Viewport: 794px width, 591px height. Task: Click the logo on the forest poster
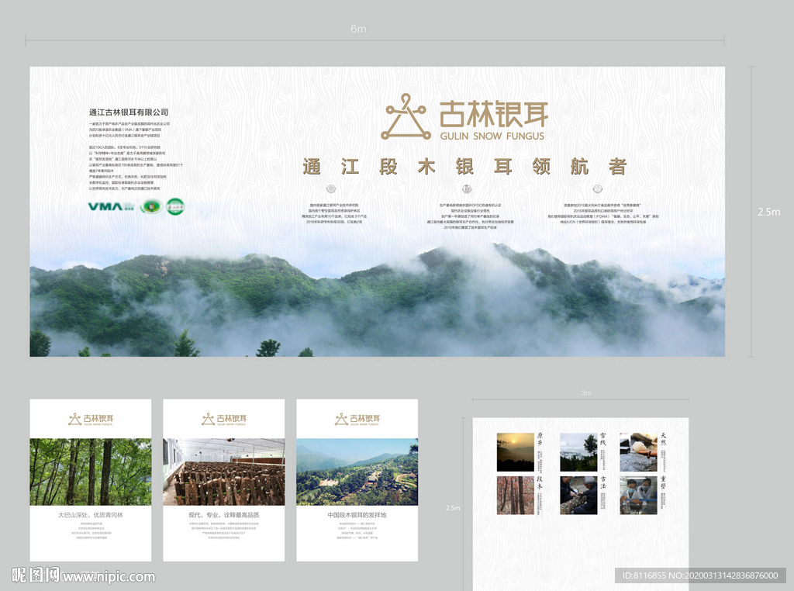click(x=91, y=419)
